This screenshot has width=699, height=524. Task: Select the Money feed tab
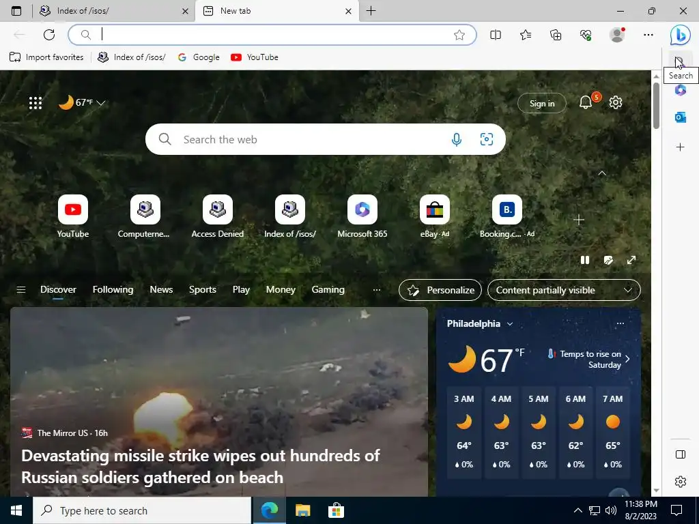tap(281, 289)
